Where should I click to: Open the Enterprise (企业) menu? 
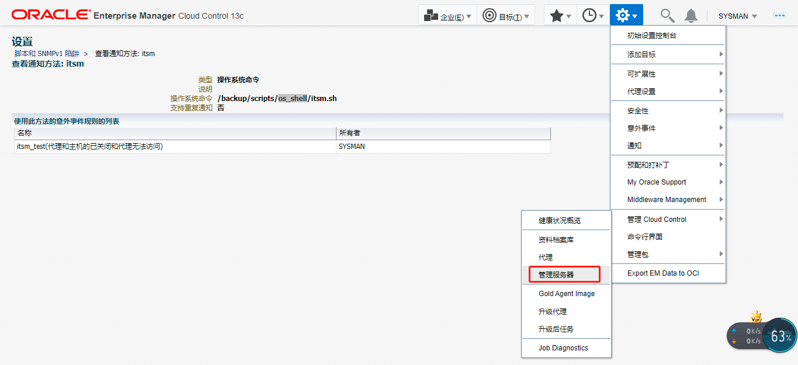coord(447,16)
